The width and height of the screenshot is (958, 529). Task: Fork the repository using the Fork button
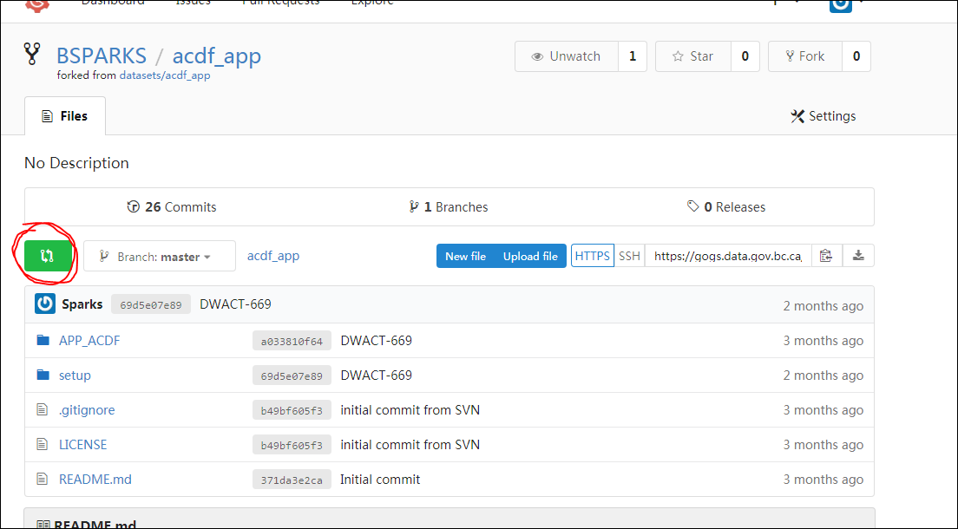(804, 56)
